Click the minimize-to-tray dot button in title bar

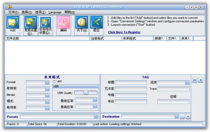pyautogui.click(x=187, y=7)
